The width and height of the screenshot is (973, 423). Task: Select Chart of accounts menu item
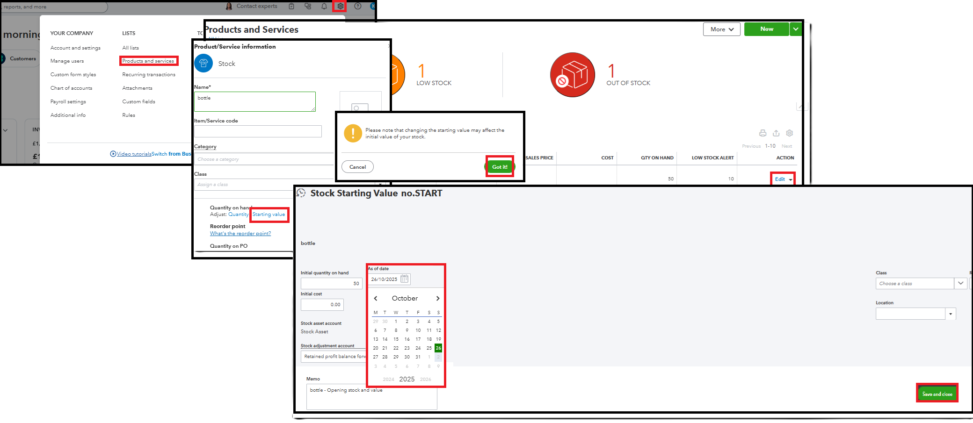[71, 88]
